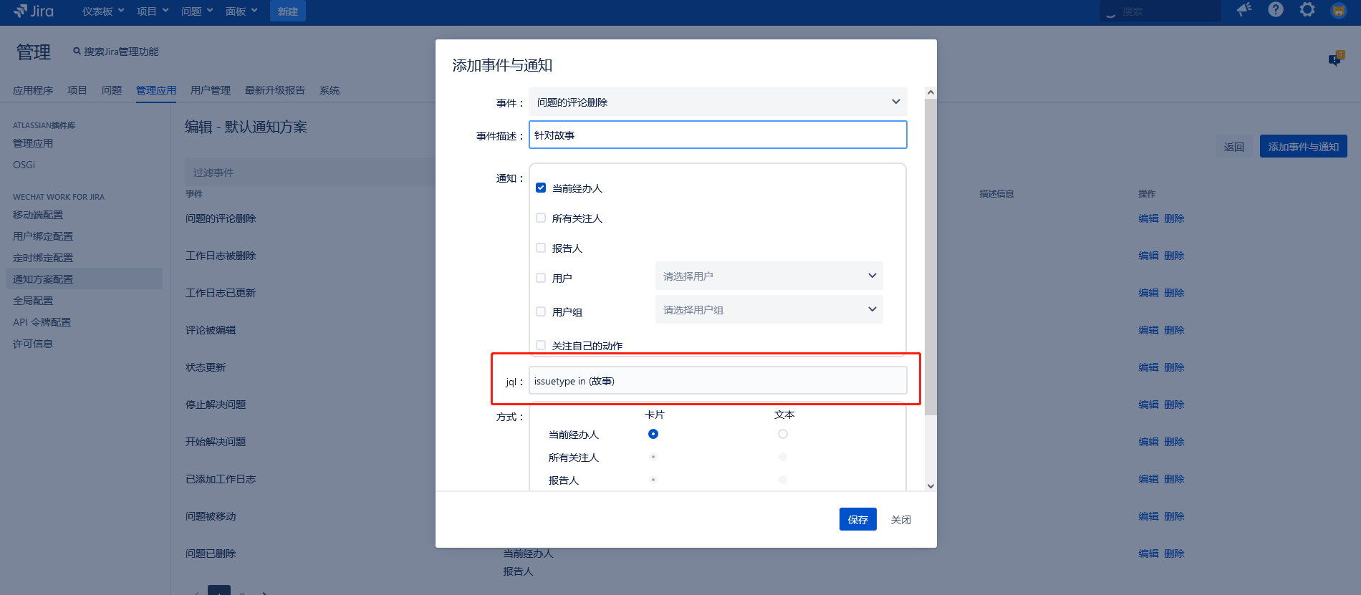Viewport: 1361px width, 595px height.
Task: Click the search magnifier beside 搜索Jira管理功能
Action: tap(77, 52)
